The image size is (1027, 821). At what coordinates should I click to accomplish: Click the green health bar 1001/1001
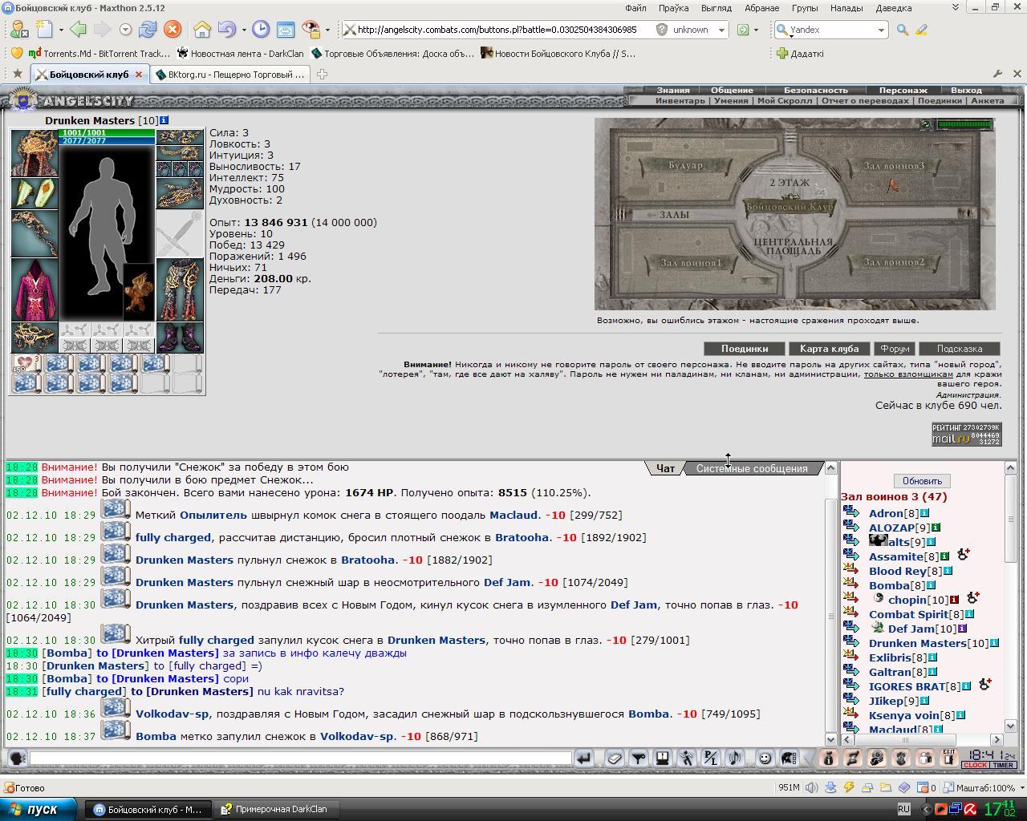click(108, 133)
